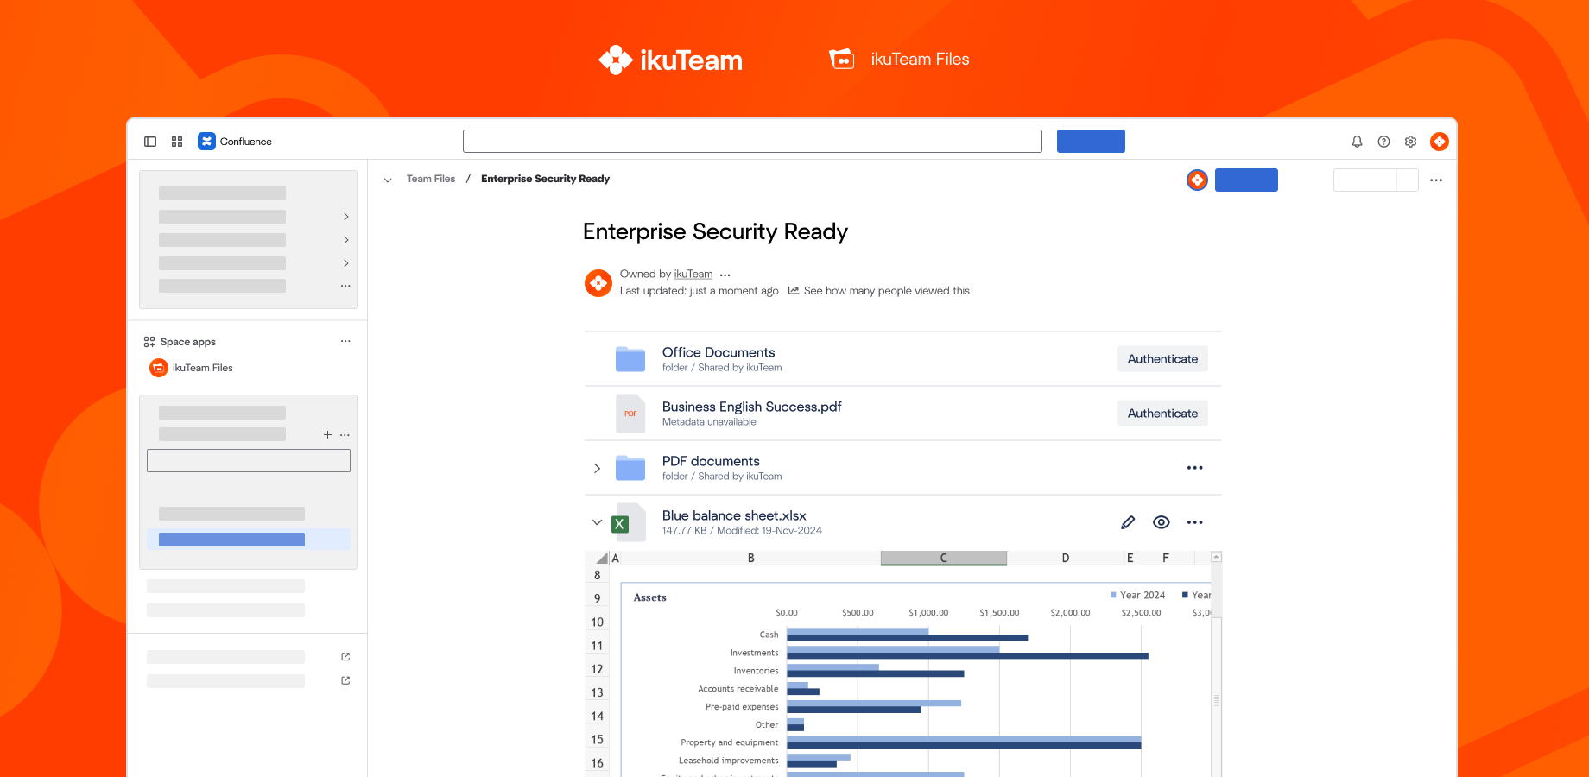Open the page actions ellipsis menu top right
This screenshot has height=777, width=1589.
[1436, 180]
